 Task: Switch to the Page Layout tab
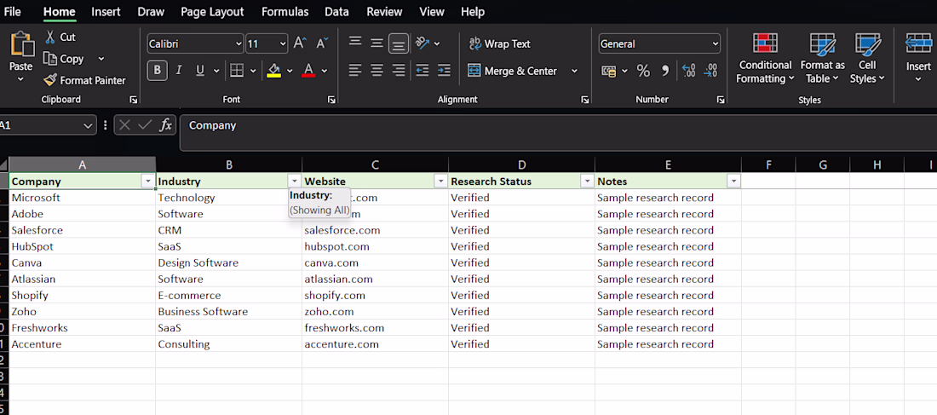pyautogui.click(x=212, y=11)
